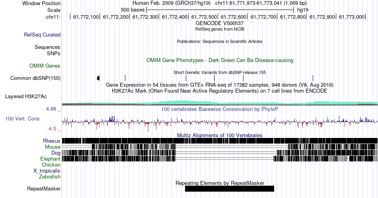Viewport: 378px width, 198px height.
Task: Click the black RepeatMasker element block
Action: [x=230, y=188]
